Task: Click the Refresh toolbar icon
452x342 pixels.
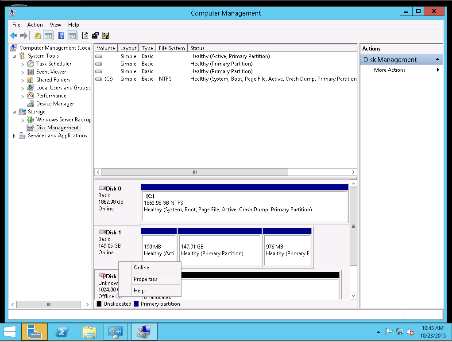Action: 85,36
